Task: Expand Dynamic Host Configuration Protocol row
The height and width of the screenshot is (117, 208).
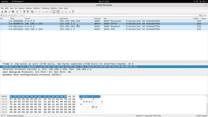Action: click(1, 75)
